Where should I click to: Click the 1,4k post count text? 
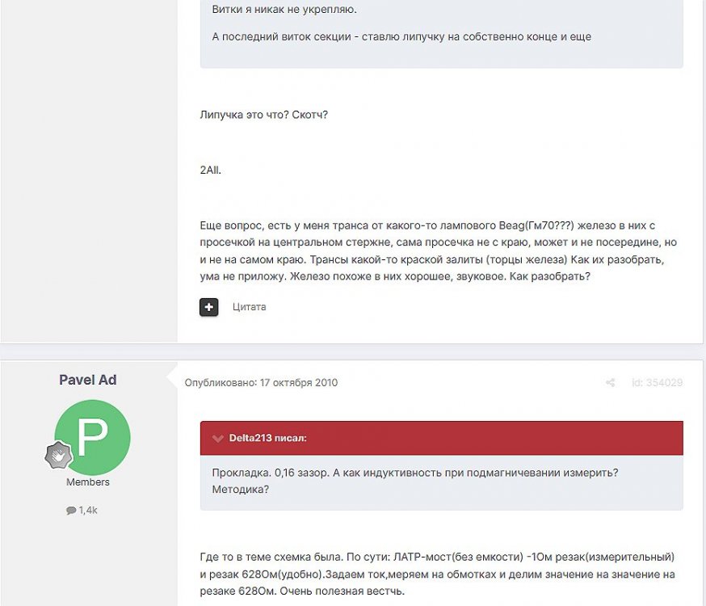coord(87,511)
